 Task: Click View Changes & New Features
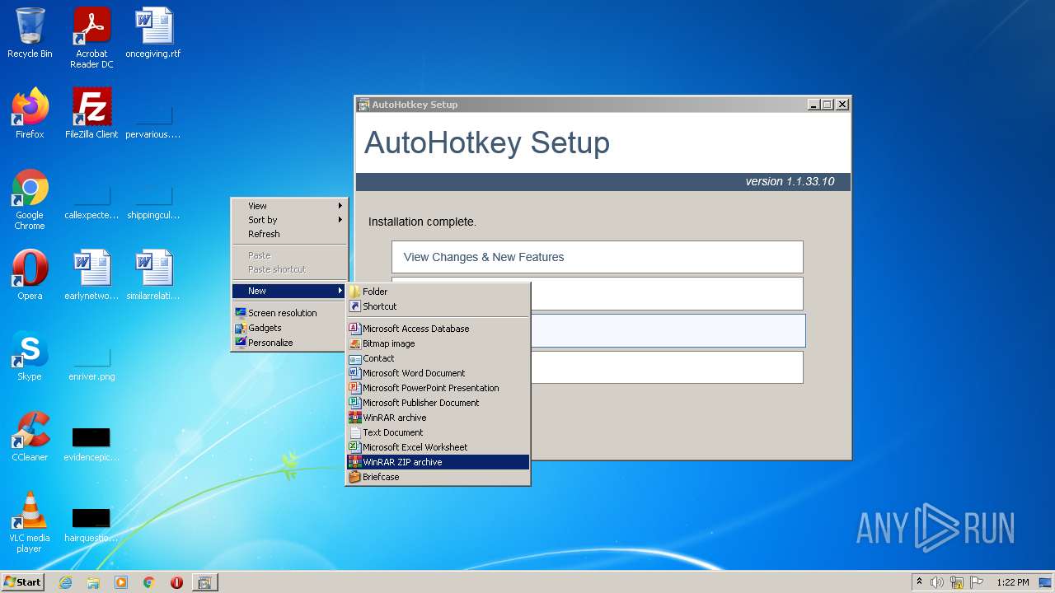click(598, 257)
